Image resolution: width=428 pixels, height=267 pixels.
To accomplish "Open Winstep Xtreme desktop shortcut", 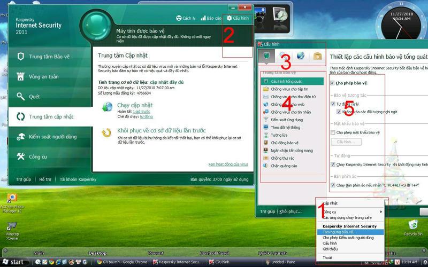I will tap(12, 231).
